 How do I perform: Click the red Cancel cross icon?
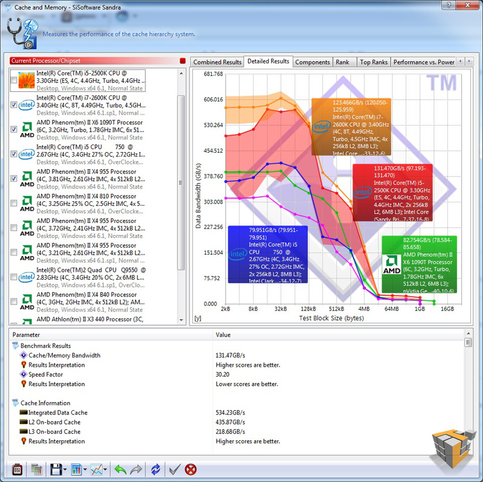(x=191, y=470)
